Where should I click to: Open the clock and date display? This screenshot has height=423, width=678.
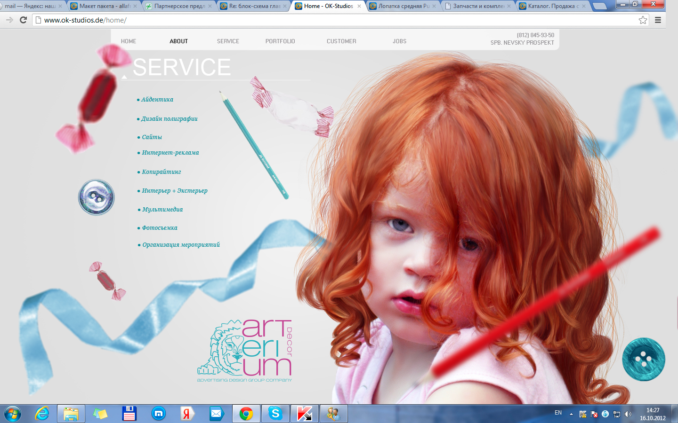click(653, 414)
